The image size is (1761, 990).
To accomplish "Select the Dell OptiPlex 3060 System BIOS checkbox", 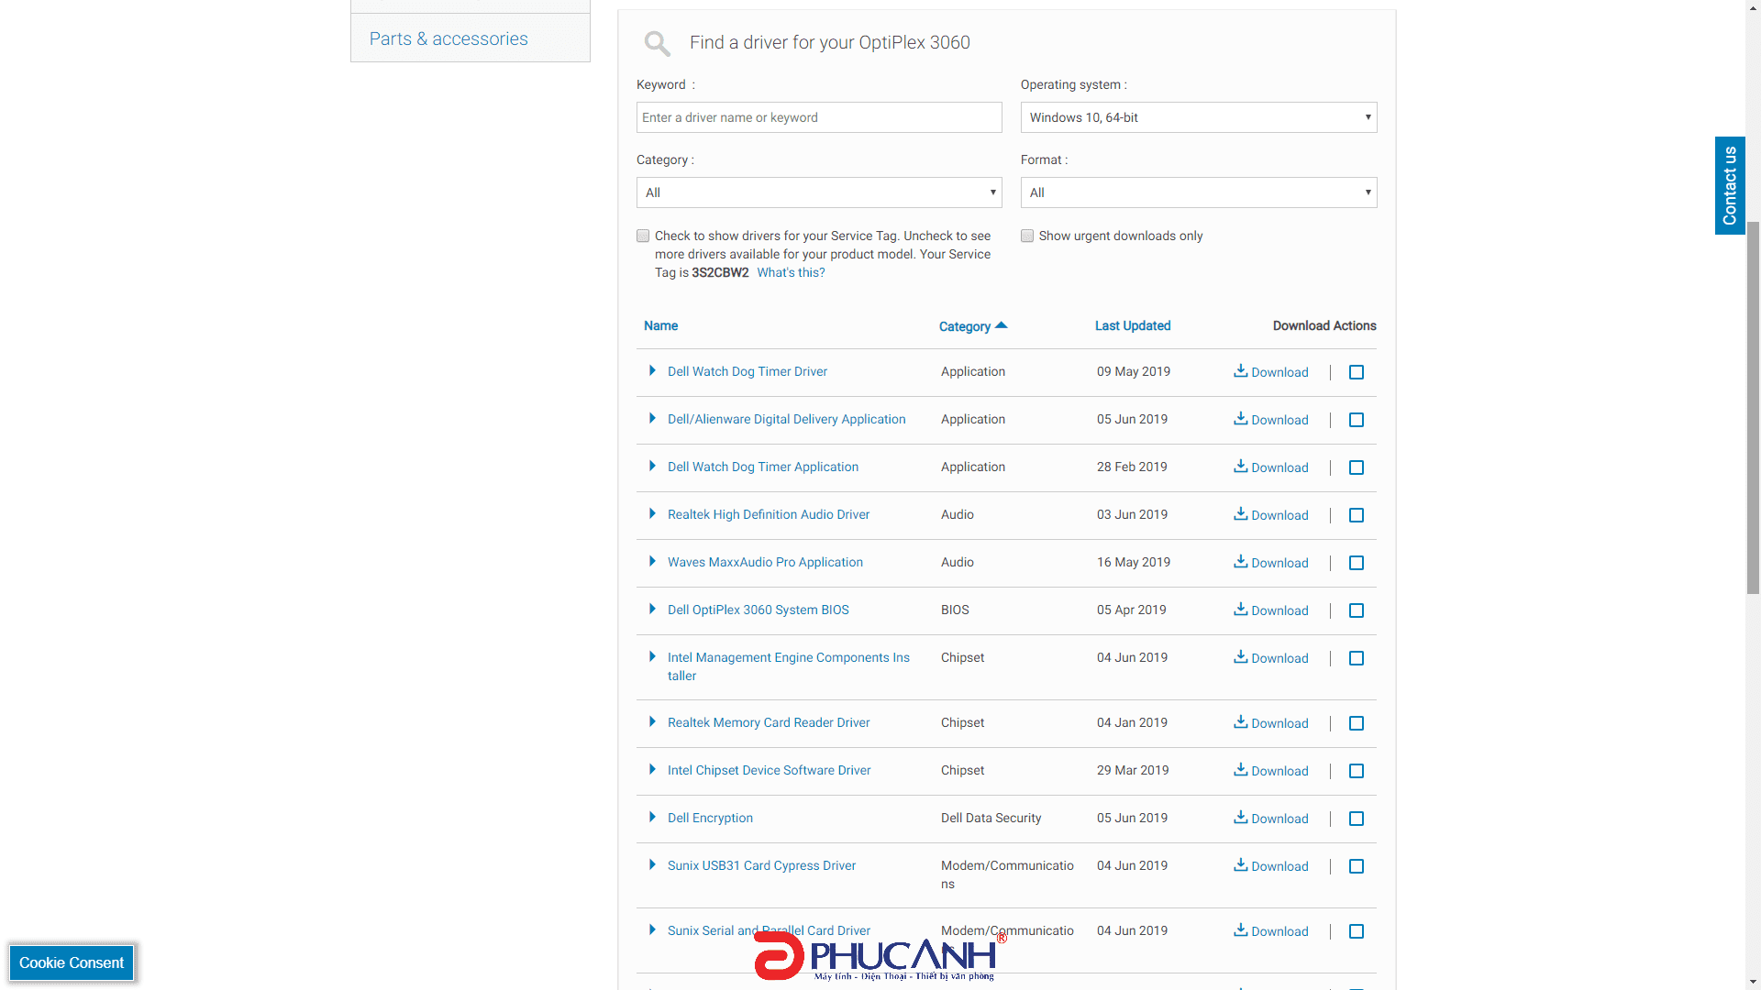I will (x=1357, y=610).
